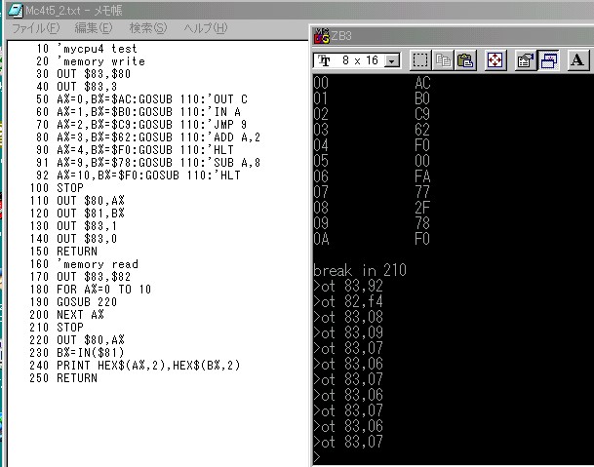Click memory row "06 FA" in ZB3

tap(372, 176)
